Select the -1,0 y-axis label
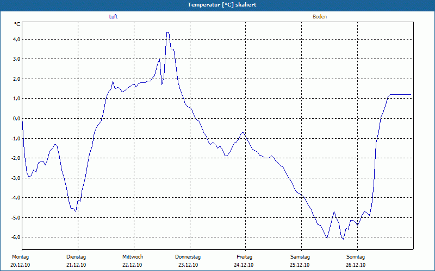The image size is (435, 271). tap(16, 138)
